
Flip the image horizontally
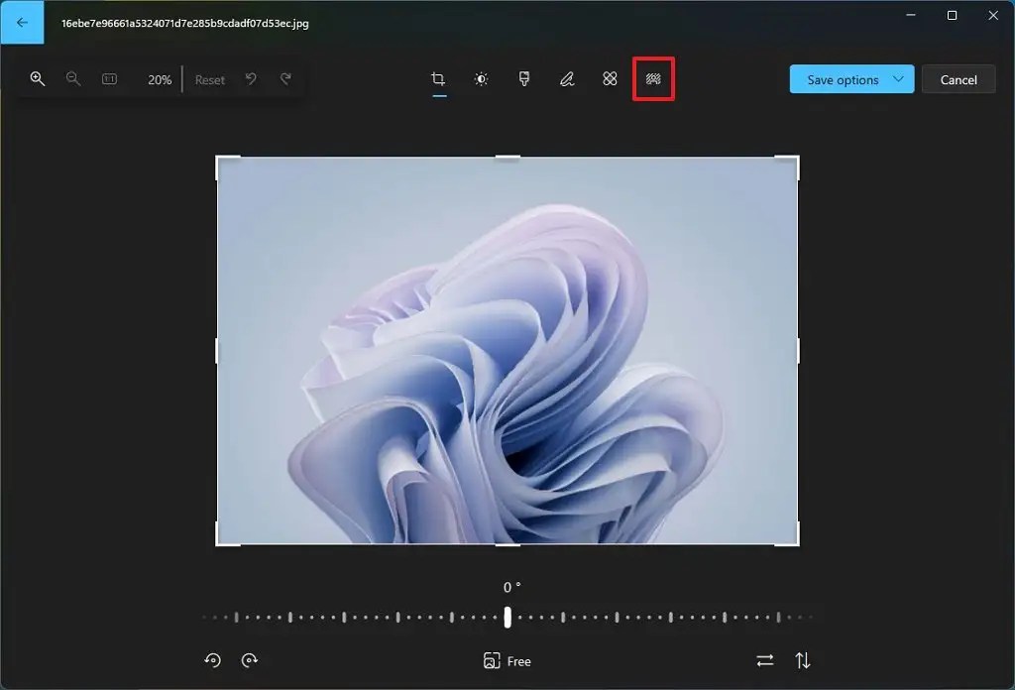[763, 660]
